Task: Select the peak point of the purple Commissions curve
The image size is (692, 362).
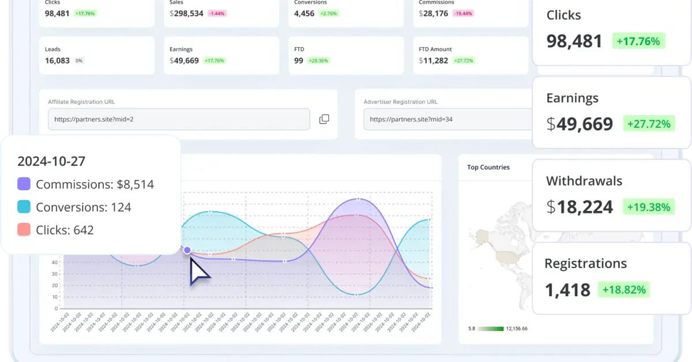Action: [358, 198]
